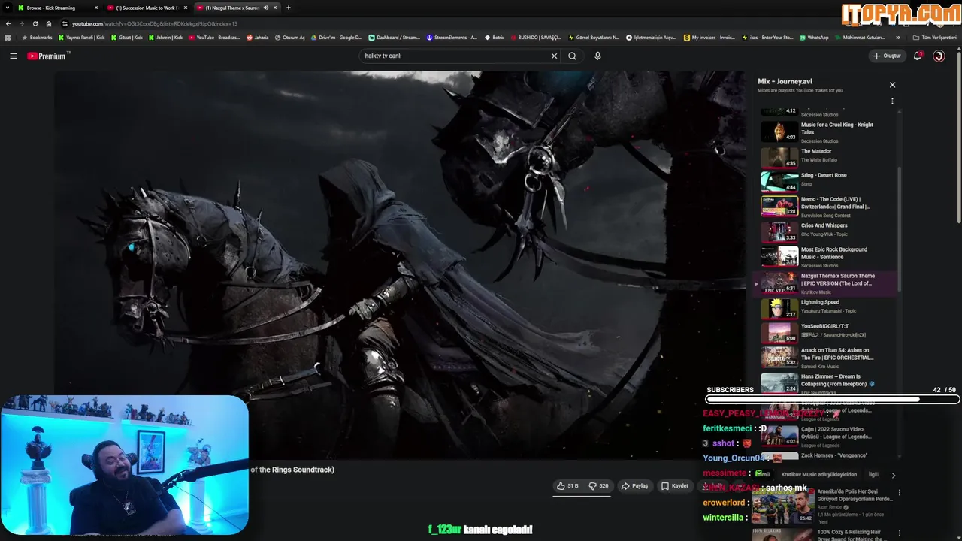Open Mix playlist three-dot options
Viewport: 962px width, 541px height.
pyautogui.click(x=892, y=101)
